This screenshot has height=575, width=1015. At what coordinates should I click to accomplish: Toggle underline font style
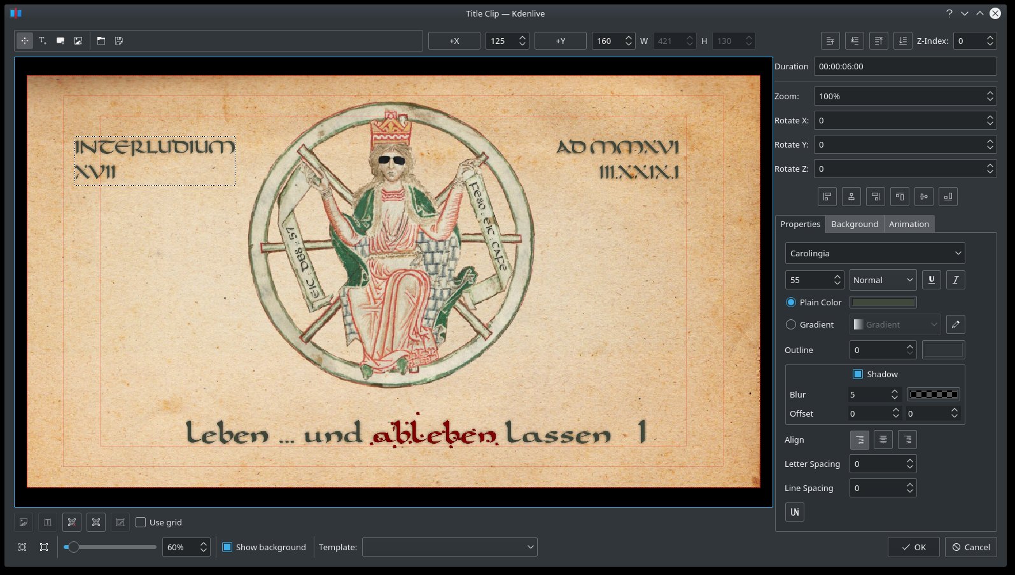(x=932, y=280)
